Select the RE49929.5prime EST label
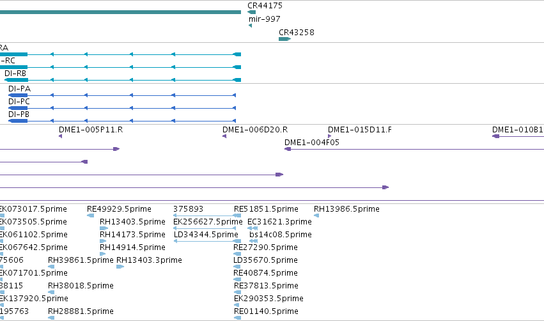Screen dimensions: 544x321 point(119,209)
